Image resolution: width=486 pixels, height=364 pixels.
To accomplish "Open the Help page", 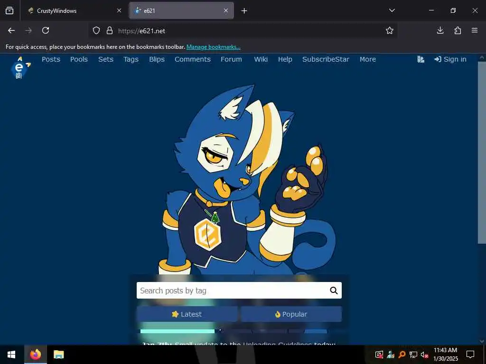I will coord(285,59).
